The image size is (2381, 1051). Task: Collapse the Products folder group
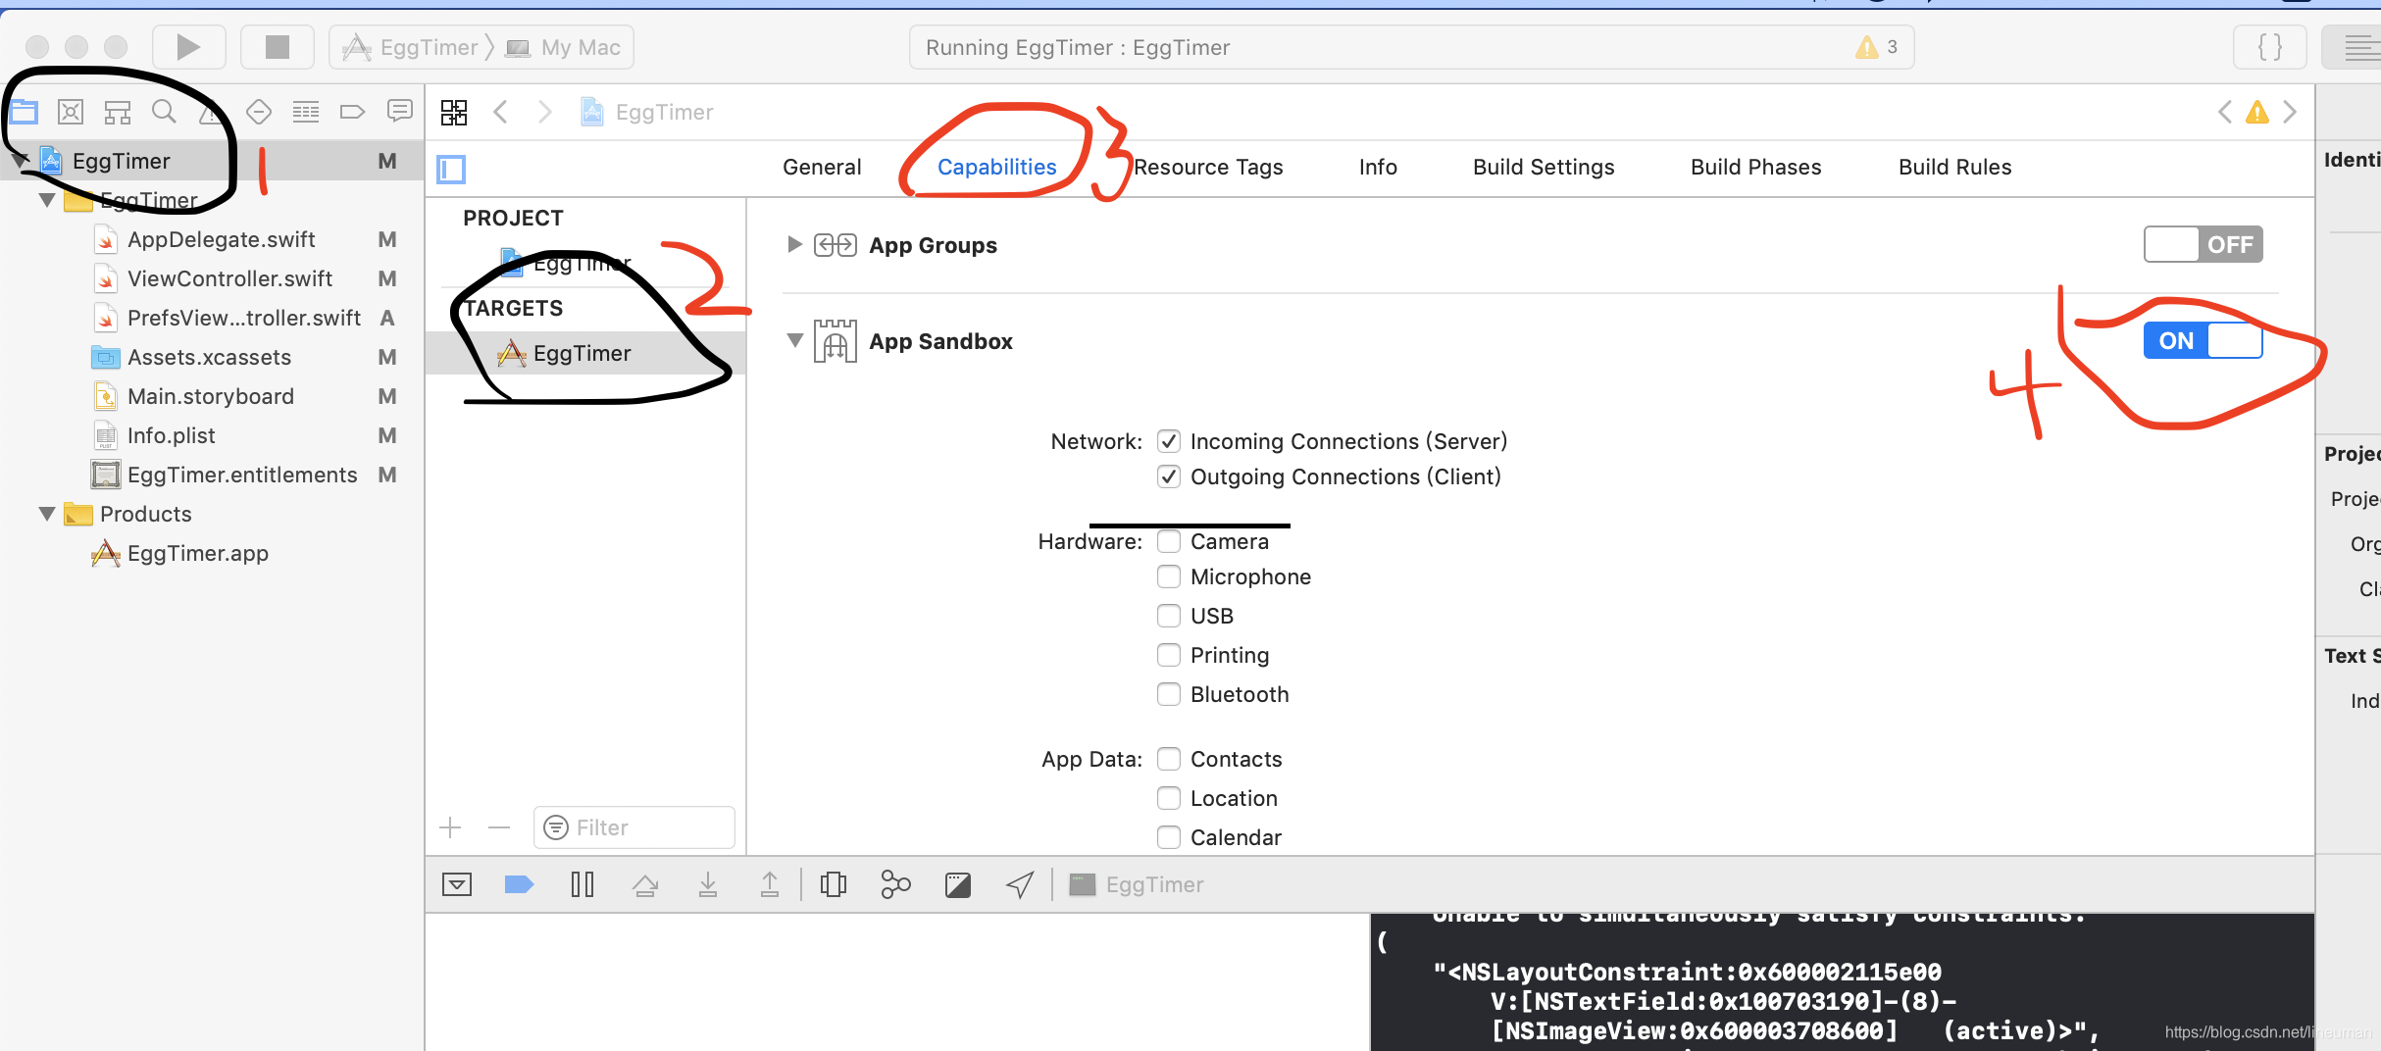click(46, 514)
